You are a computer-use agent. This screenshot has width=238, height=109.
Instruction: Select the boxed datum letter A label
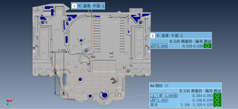coord(74,6)
